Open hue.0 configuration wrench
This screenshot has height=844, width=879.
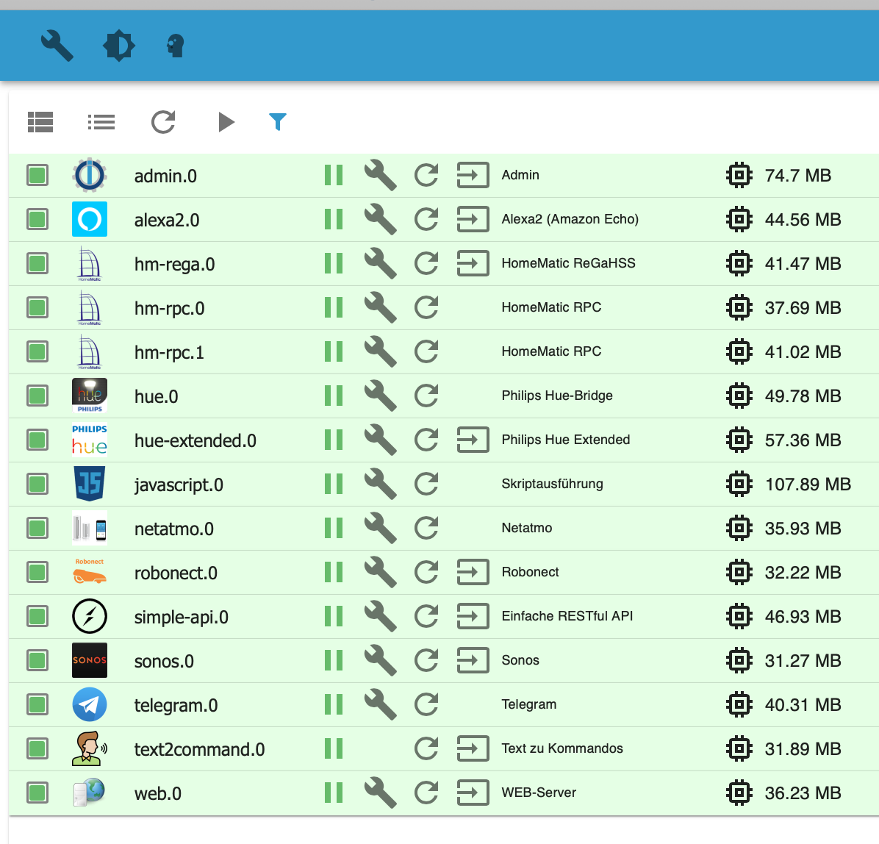[x=380, y=396]
